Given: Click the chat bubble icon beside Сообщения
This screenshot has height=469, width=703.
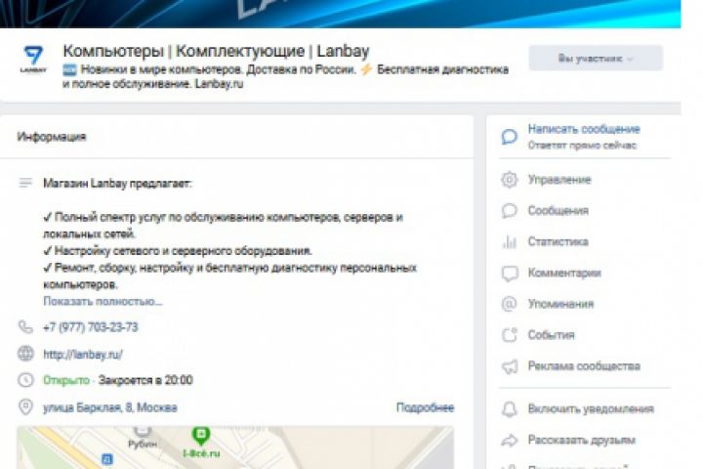Looking at the screenshot, I should (510, 210).
